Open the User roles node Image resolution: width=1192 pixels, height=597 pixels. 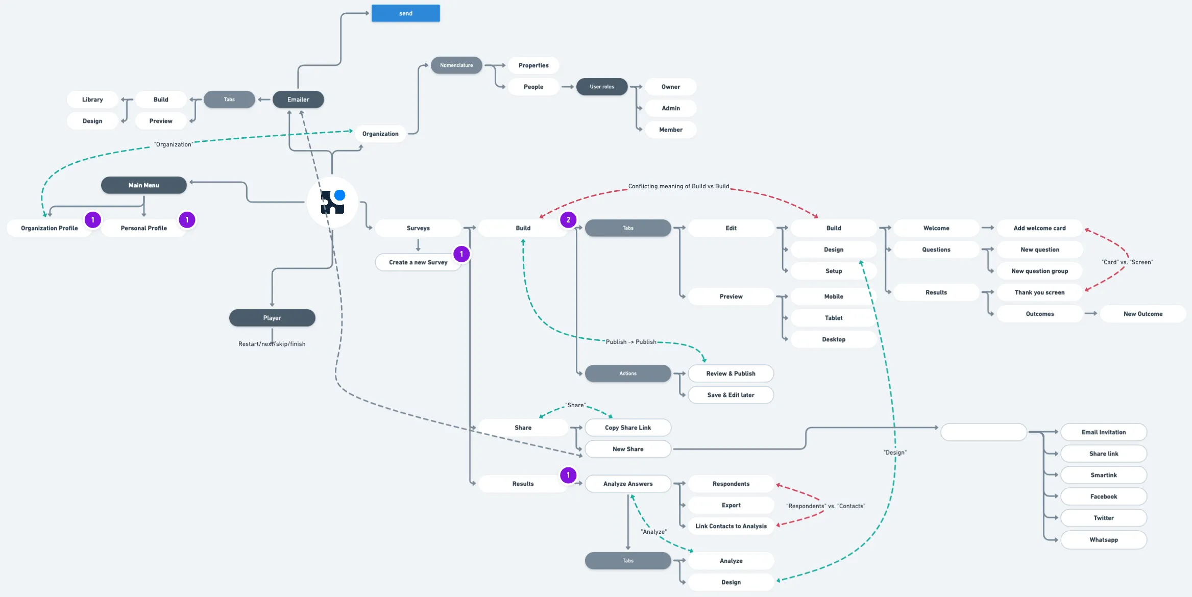coord(602,87)
